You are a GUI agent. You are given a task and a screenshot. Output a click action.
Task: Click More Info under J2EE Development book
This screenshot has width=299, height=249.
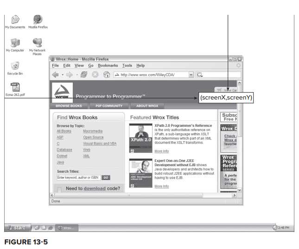tap(162, 186)
